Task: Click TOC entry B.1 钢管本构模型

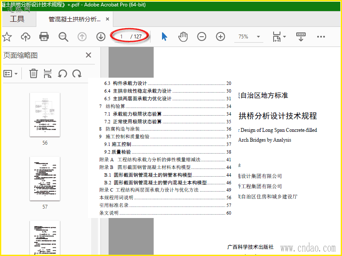Action: coord(168,175)
